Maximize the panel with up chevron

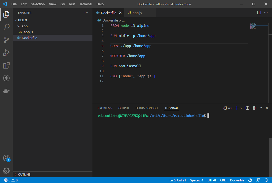261,108
